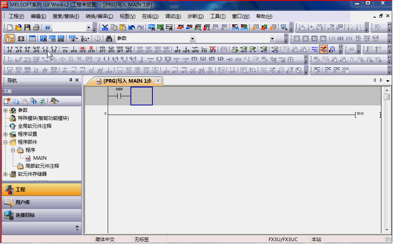Screen dimensions: 393x244
Task: Toggle the highlighted write mode button
Action: point(323,49)
